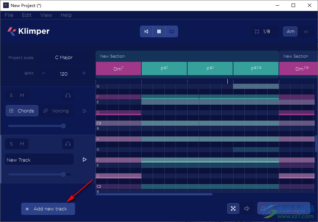Click the skip-to-start transport icon
The height and width of the screenshot is (222, 318).
pos(146,32)
